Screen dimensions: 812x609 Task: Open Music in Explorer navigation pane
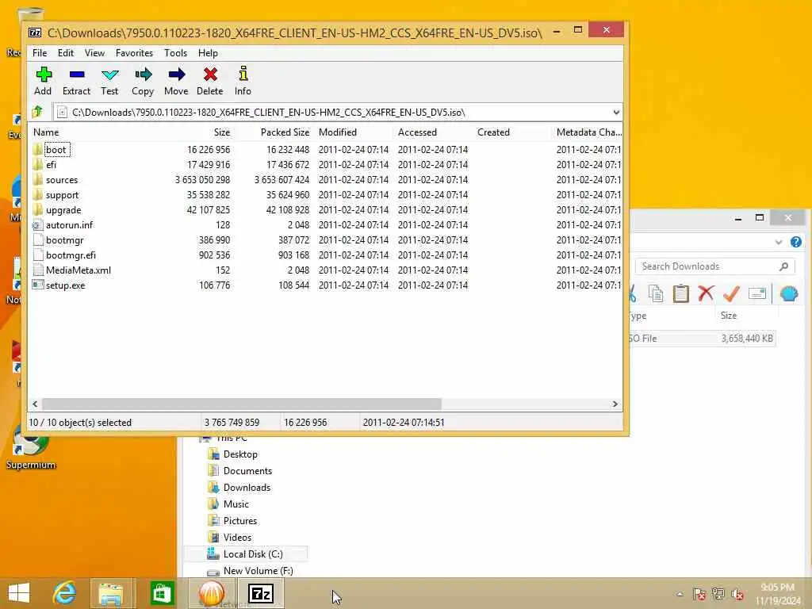(x=236, y=504)
